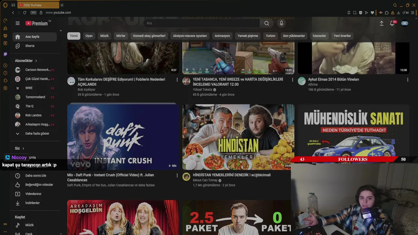The height and width of the screenshot is (235, 418).
Task: Click the YouTube search magnifier button
Action: click(267, 23)
